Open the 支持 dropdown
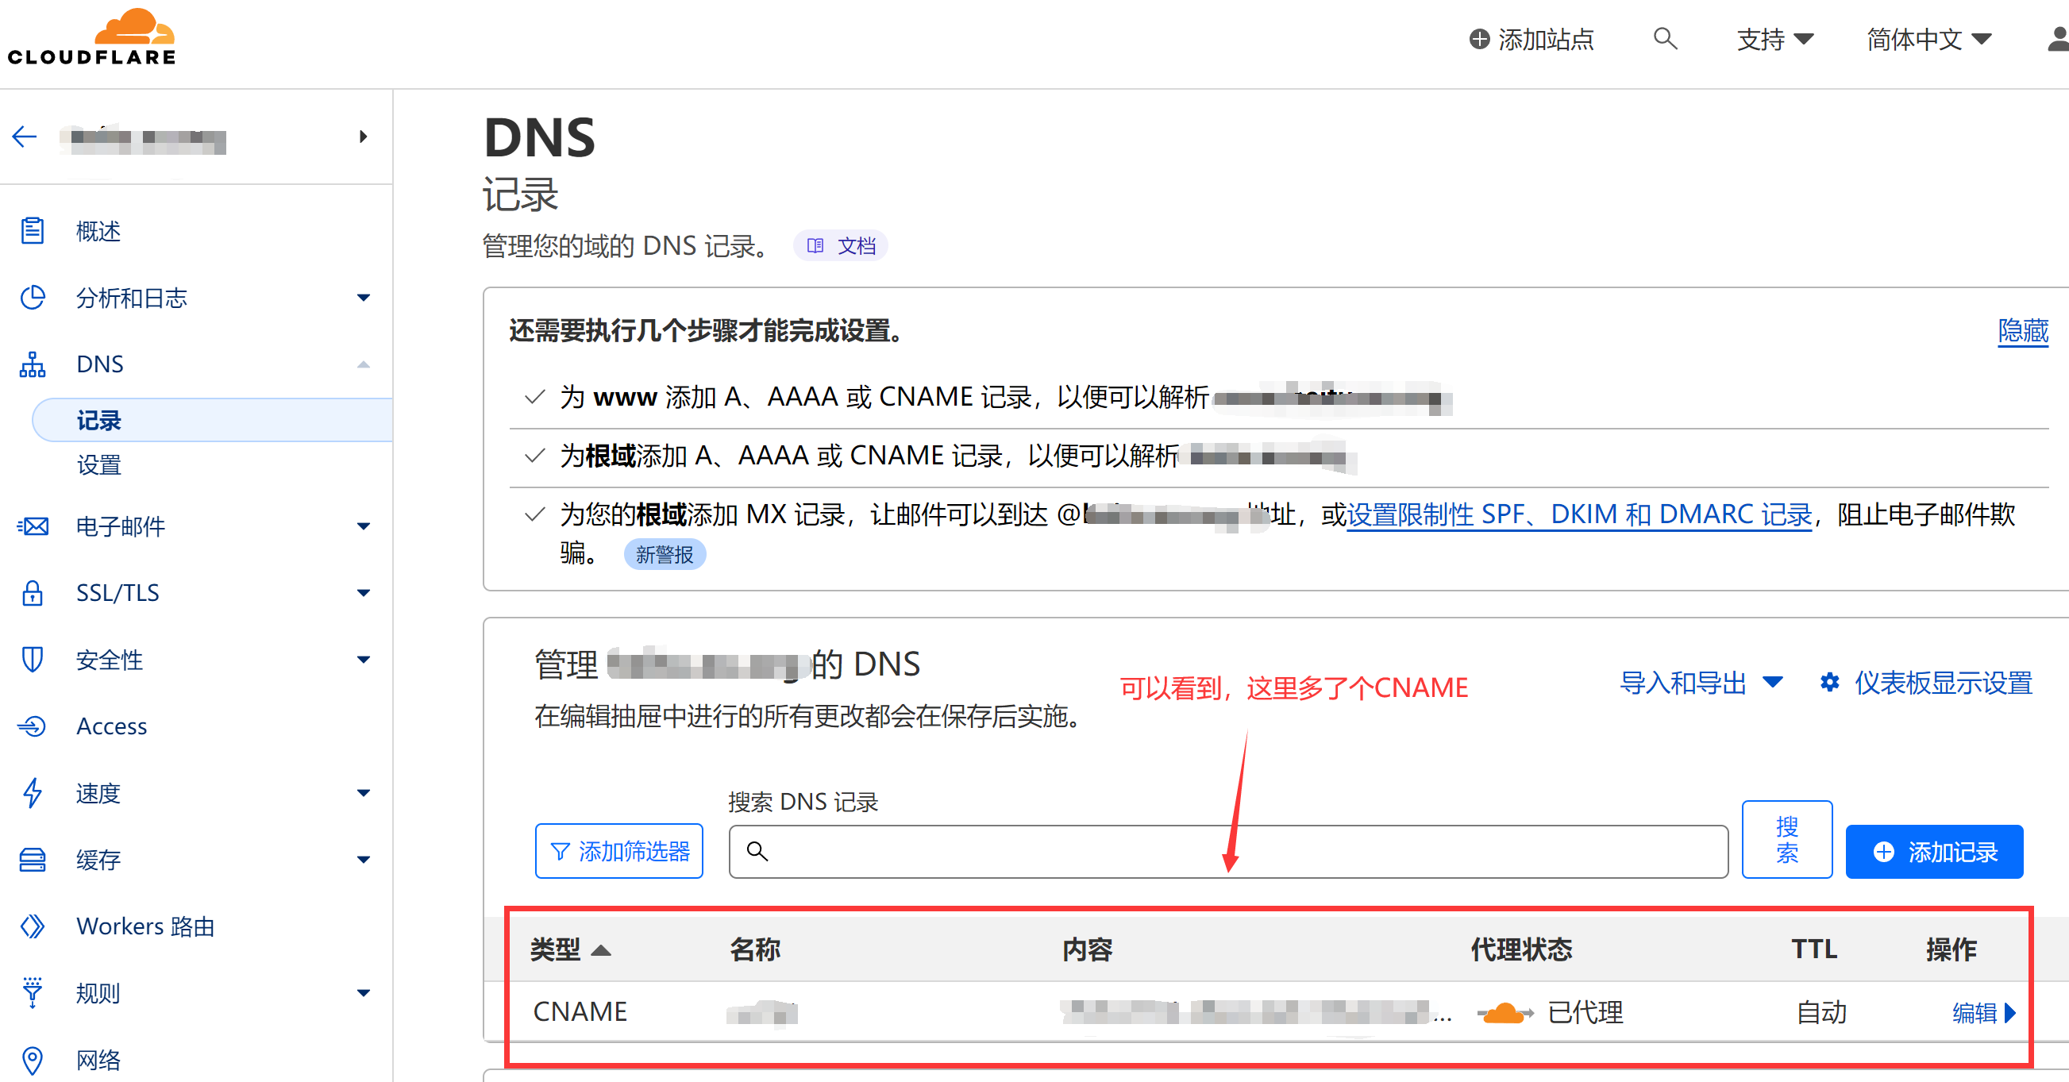This screenshot has height=1082, width=2069. pos(1775,38)
